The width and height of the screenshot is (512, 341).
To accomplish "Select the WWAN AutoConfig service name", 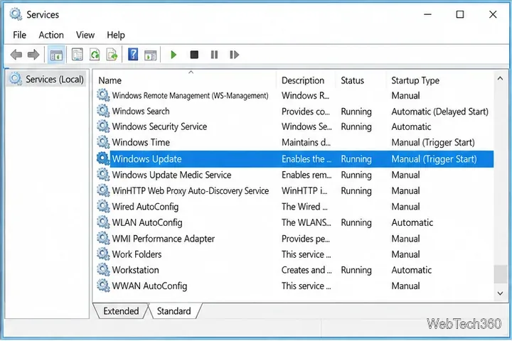I will pos(149,286).
